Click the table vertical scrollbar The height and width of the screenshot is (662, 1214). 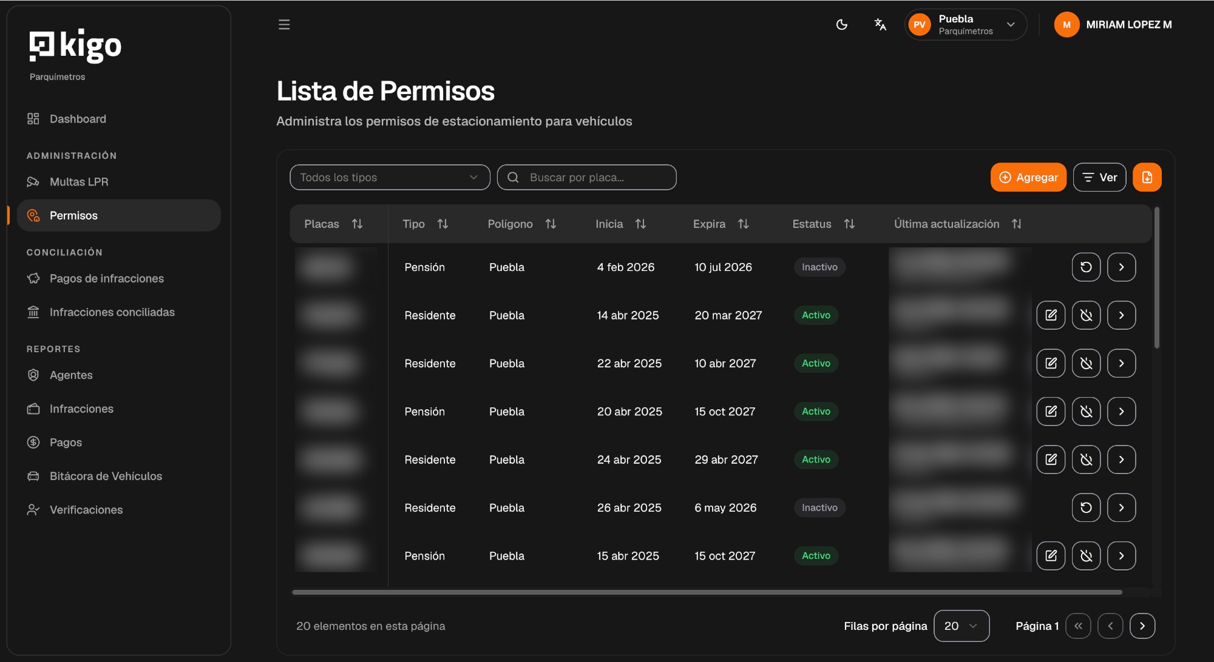tap(1157, 278)
